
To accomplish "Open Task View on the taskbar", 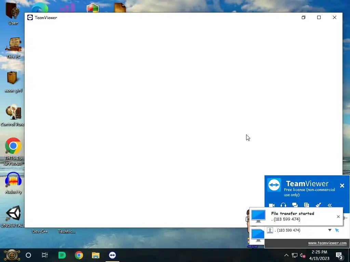I will click(x=45, y=255).
